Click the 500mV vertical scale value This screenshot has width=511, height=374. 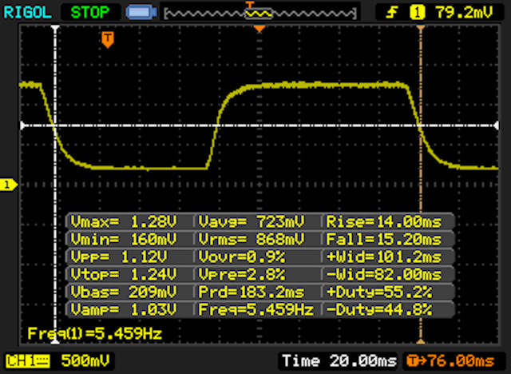[x=85, y=361]
